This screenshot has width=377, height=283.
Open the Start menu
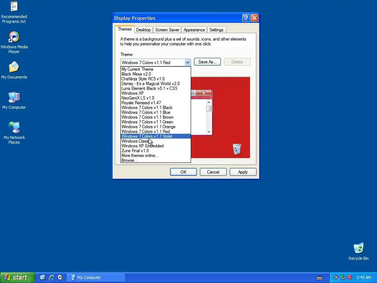point(17,277)
